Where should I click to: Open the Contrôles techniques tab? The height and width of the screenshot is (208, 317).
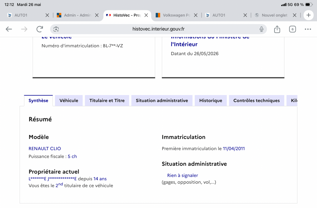pyautogui.click(x=257, y=101)
